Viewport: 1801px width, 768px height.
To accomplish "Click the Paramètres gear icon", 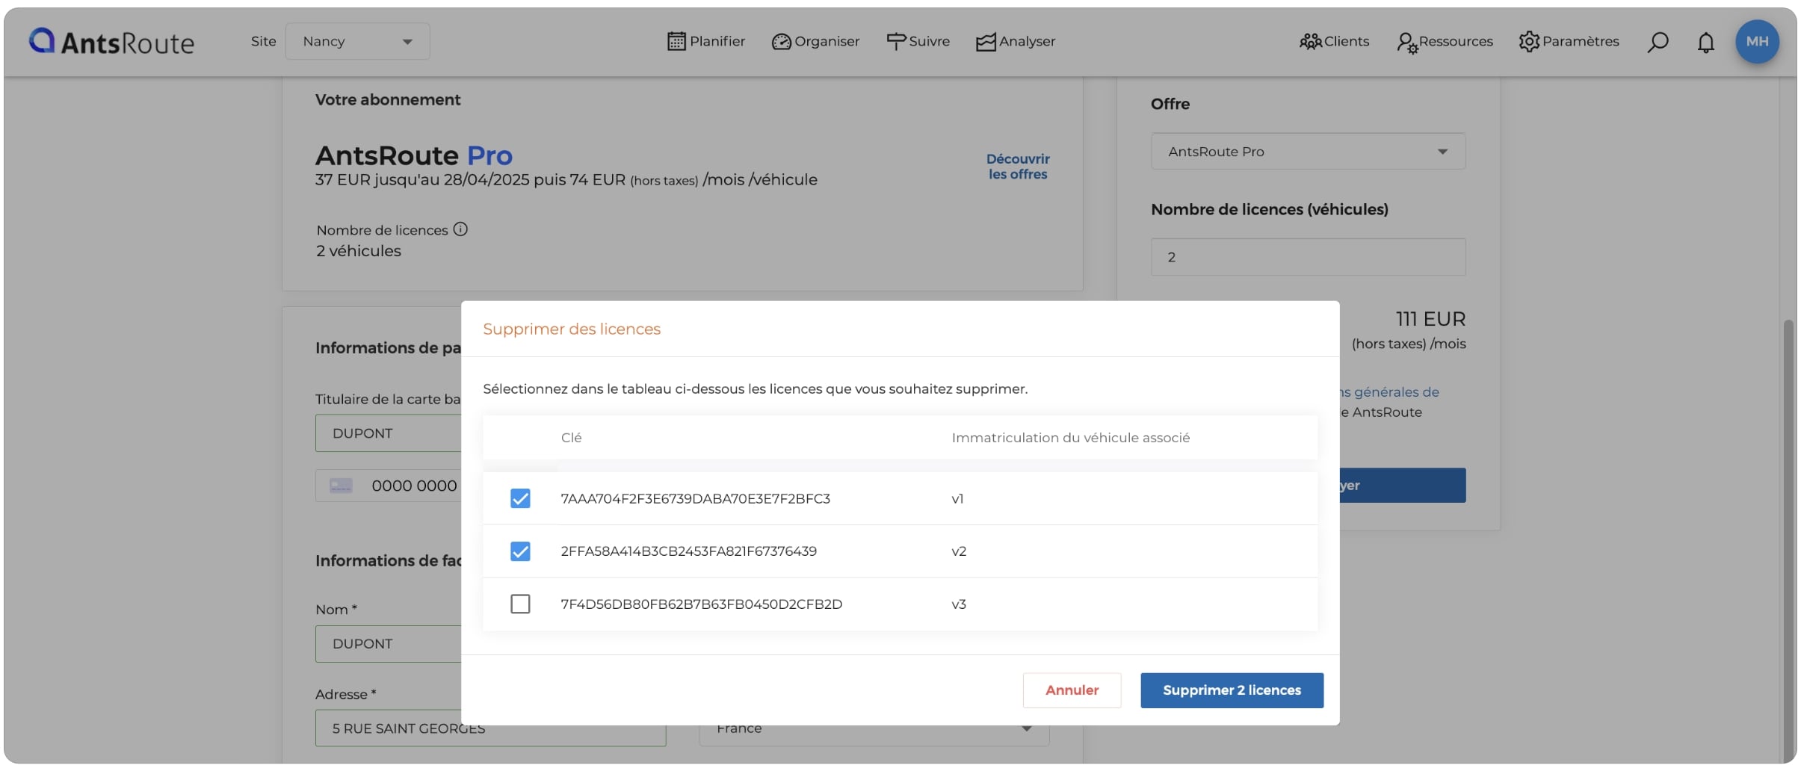I will 1529,41.
